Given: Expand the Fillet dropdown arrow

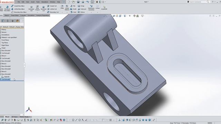Looking at the screenshot, I should [62, 12].
